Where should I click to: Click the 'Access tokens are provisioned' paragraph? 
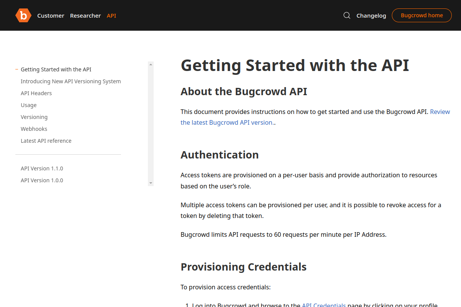point(309,180)
